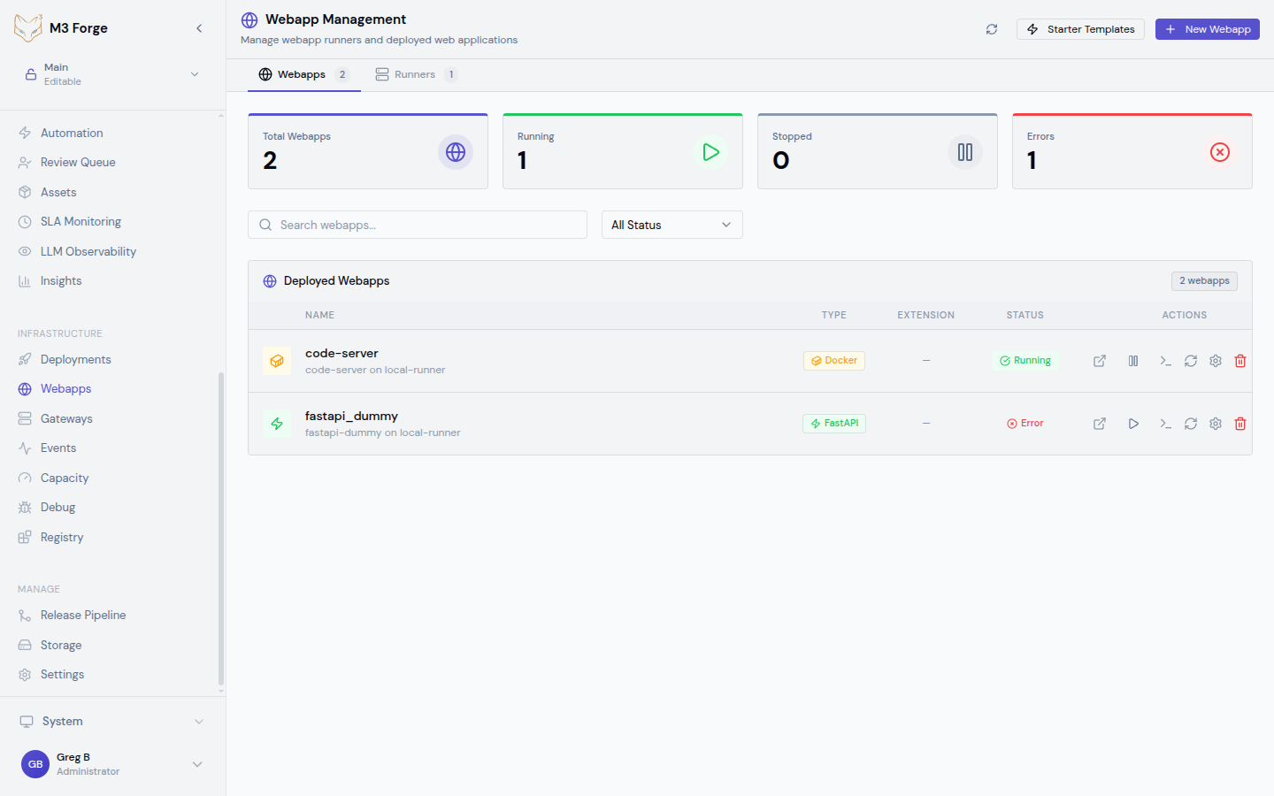
Task: Refresh the webapp list
Action: 992,28
